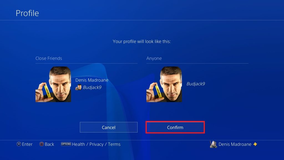Viewport: 284px width, 160px height.
Task: Click the OPTIONS button icon
Action: pos(66,144)
